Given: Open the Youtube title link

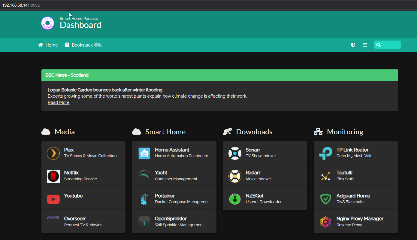Looking at the screenshot, I should (x=73, y=196).
